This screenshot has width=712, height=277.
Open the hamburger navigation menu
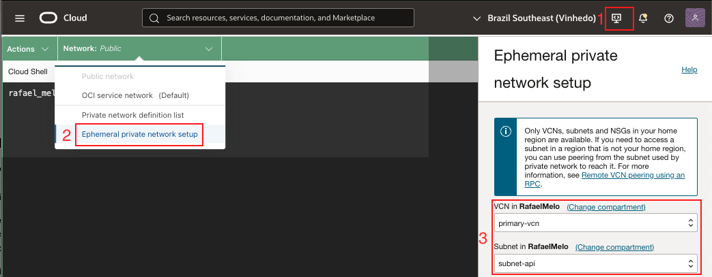coord(20,18)
